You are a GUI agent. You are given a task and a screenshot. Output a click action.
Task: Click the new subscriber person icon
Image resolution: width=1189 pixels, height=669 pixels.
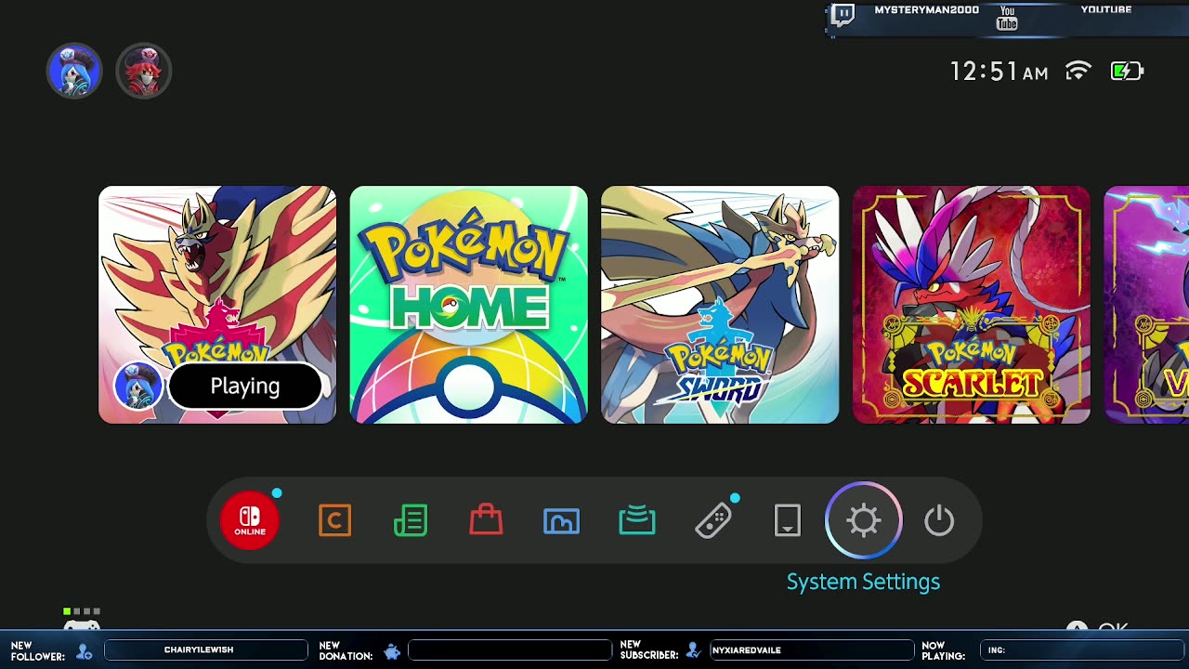point(693,651)
